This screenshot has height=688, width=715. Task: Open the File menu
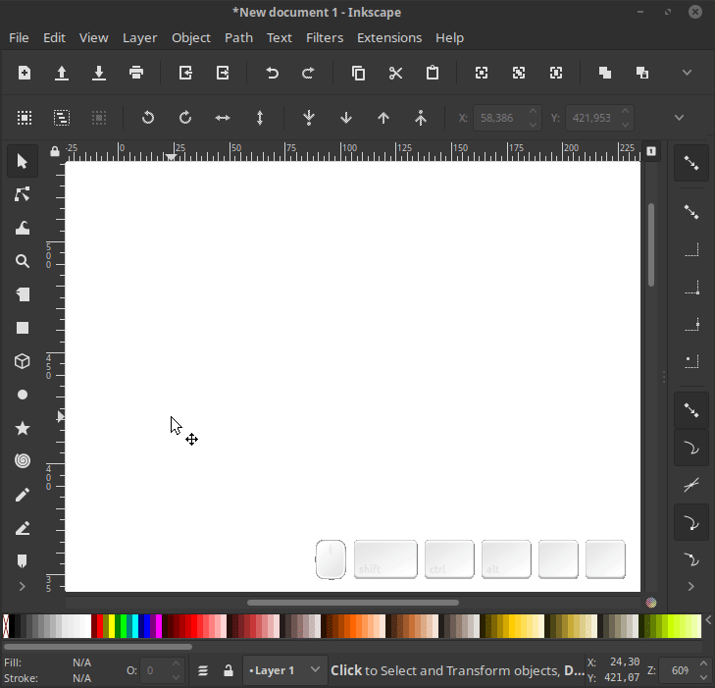click(19, 38)
